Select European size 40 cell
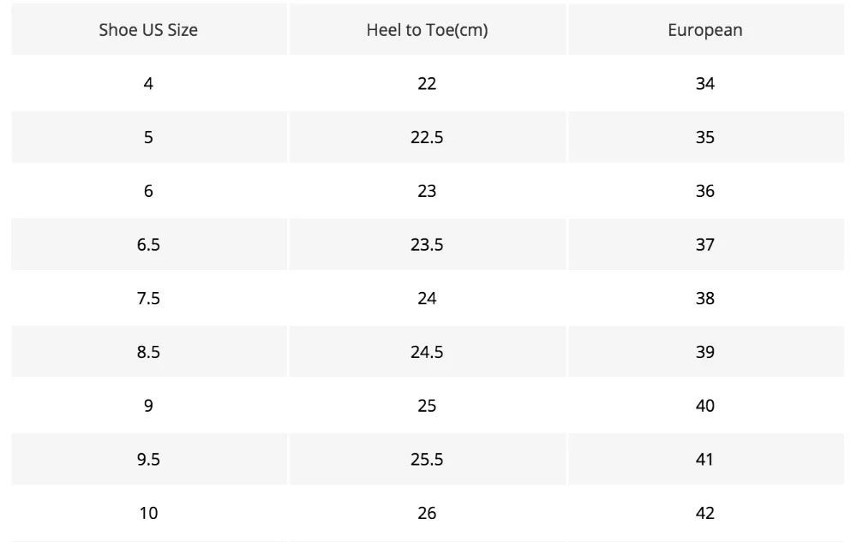857x542 pixels. pos(705,406)
